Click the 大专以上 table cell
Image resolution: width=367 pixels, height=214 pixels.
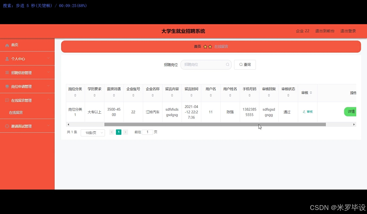pos(94,112)
